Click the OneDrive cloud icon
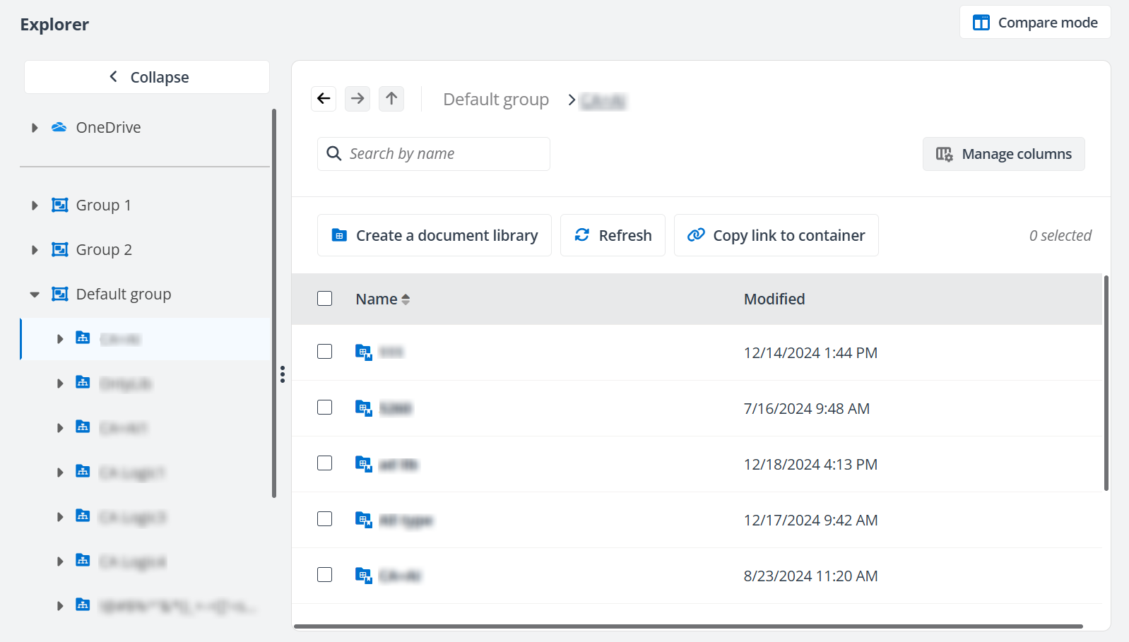 [59, 128]
